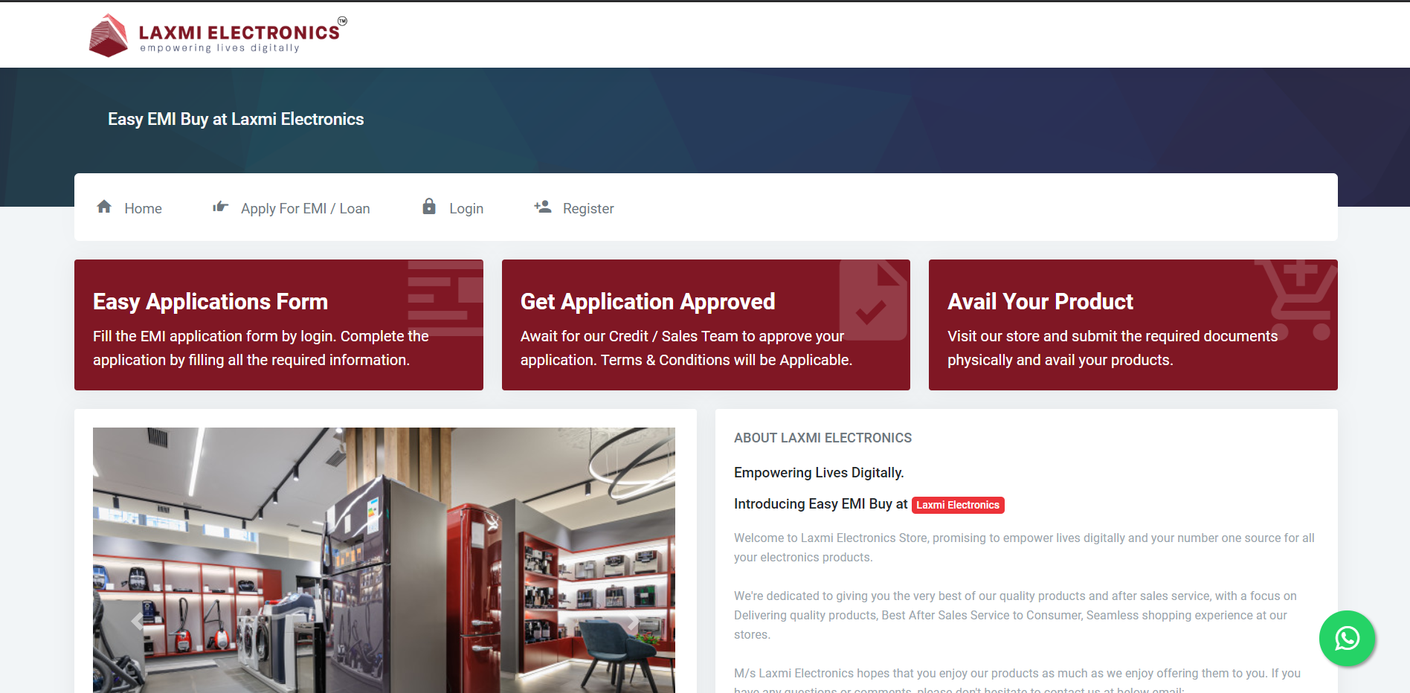Go to previous slide in store carousel
Viewport: 1410px width, 693px height.
[x=137, y=621]
